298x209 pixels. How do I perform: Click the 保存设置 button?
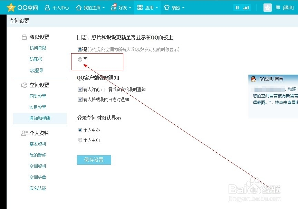pos(94,160)
